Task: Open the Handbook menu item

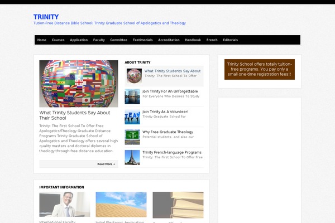Action: (x=193, y=40)
